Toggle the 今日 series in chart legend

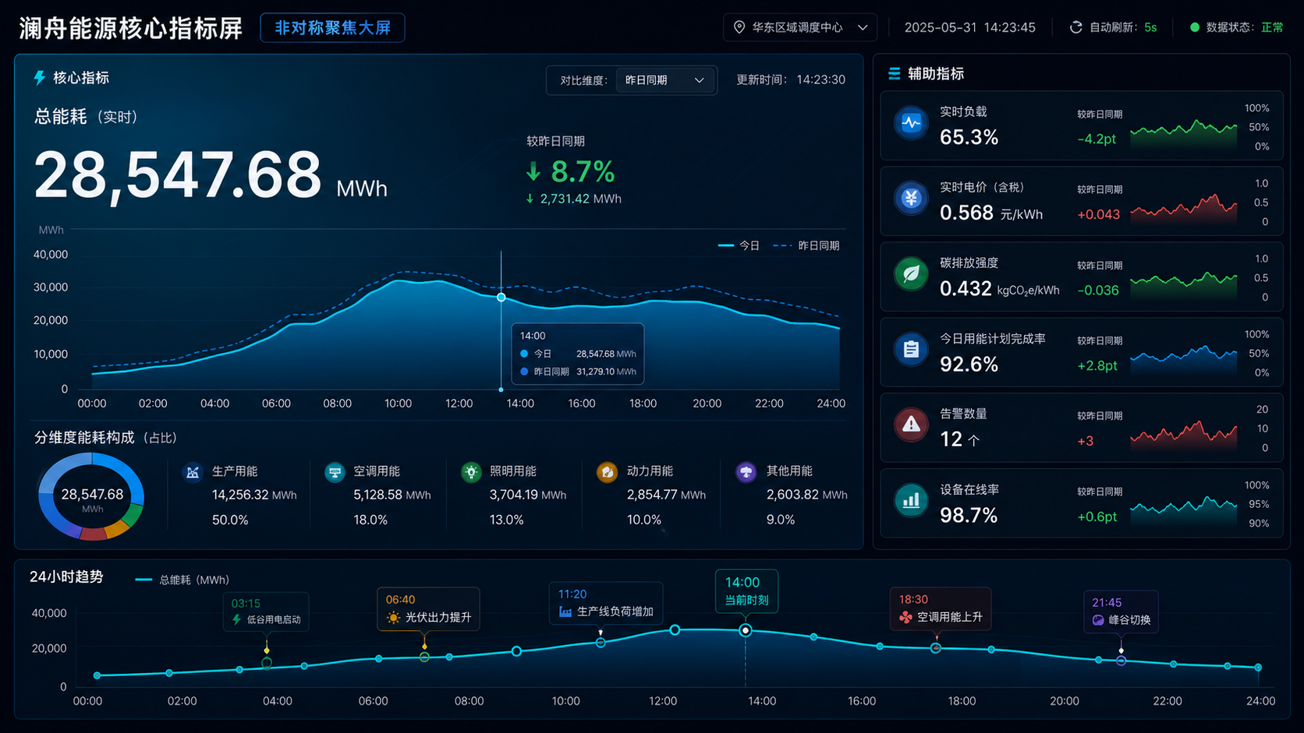(x=739, y=245)
